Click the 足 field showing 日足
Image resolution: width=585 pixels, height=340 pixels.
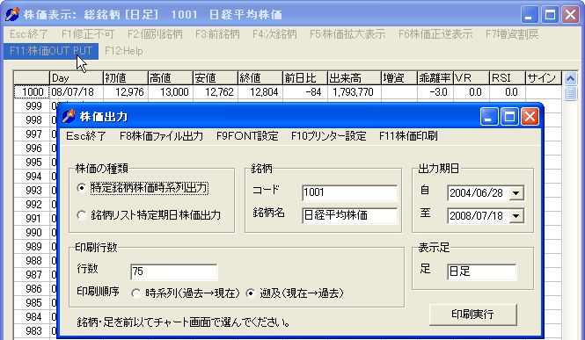[482, 271]
